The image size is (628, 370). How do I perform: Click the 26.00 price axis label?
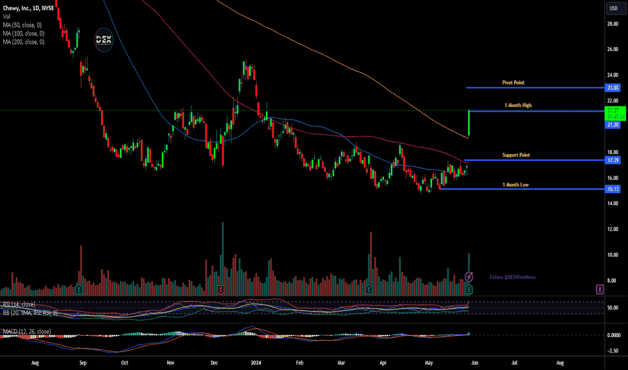613,50
